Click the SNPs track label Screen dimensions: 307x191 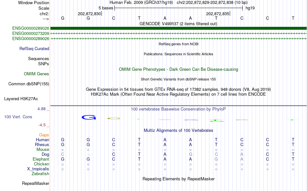click(44, 64)
